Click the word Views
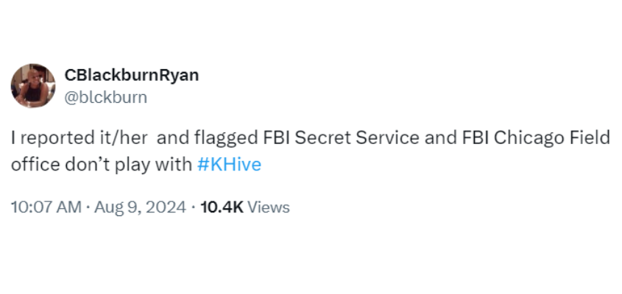 [269, 207]
